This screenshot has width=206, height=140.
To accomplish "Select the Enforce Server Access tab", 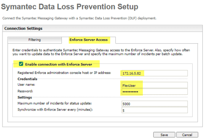I will pos(88,40).
